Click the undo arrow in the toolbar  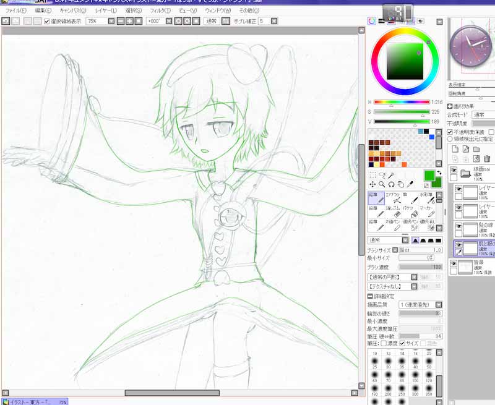(6, 21)
